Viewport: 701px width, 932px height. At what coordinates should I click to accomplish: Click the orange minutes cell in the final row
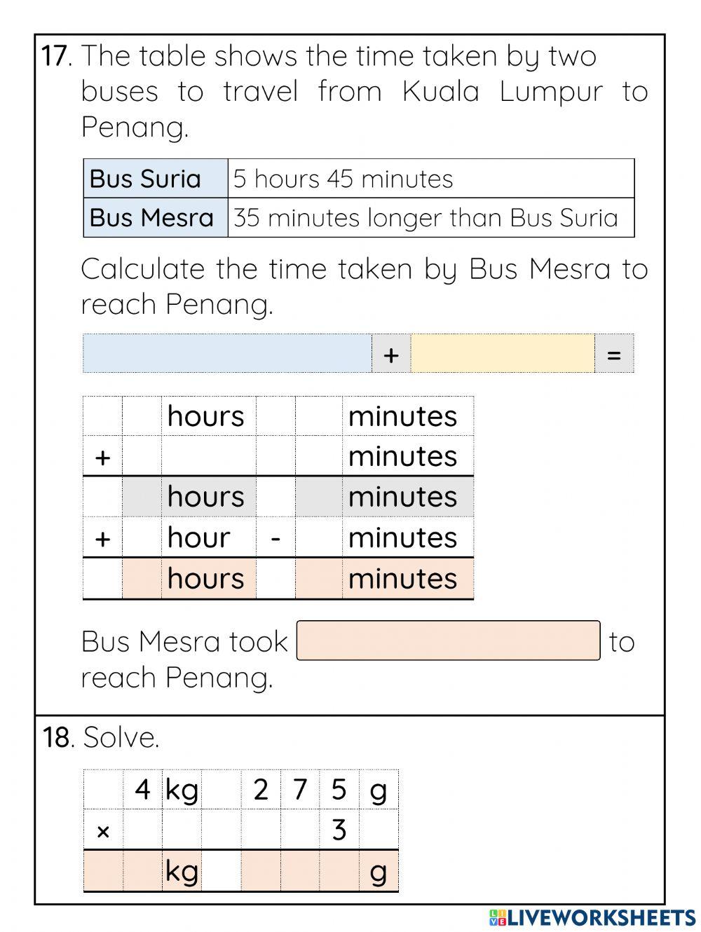click(x=319, y=579)
